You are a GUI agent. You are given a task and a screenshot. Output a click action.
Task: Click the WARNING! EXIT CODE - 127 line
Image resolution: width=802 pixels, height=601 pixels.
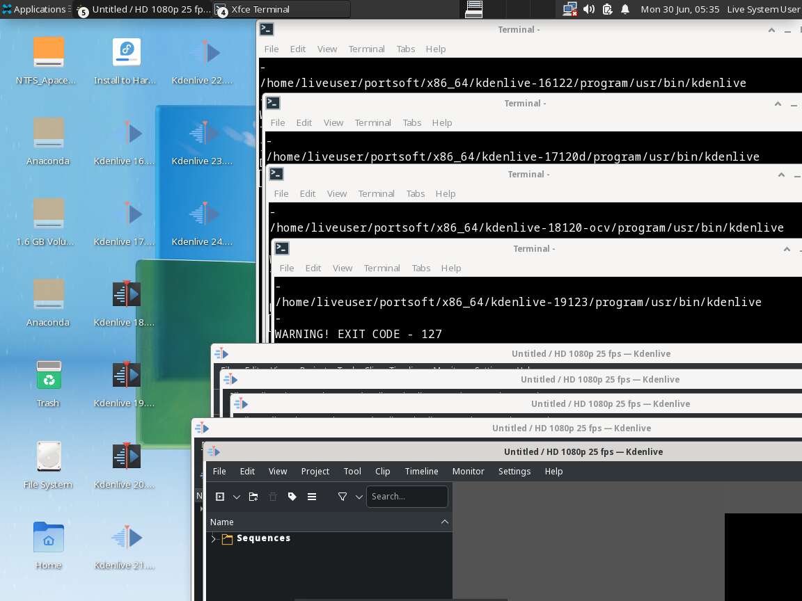click(x=358, y=334)
